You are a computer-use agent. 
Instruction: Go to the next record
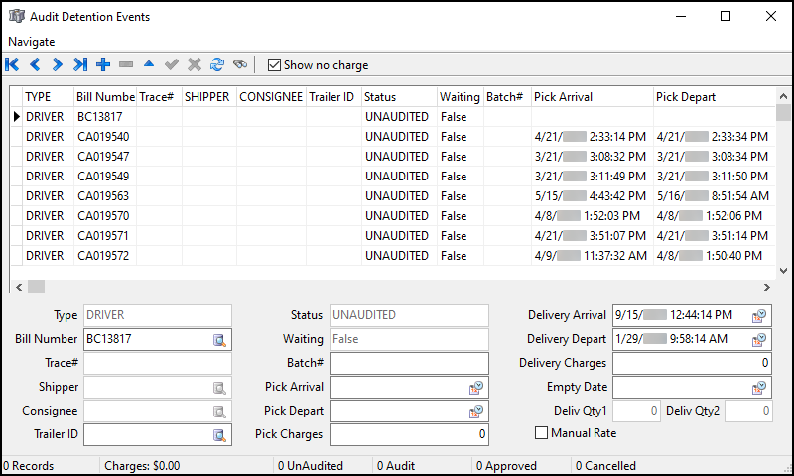tap(58, 65)
